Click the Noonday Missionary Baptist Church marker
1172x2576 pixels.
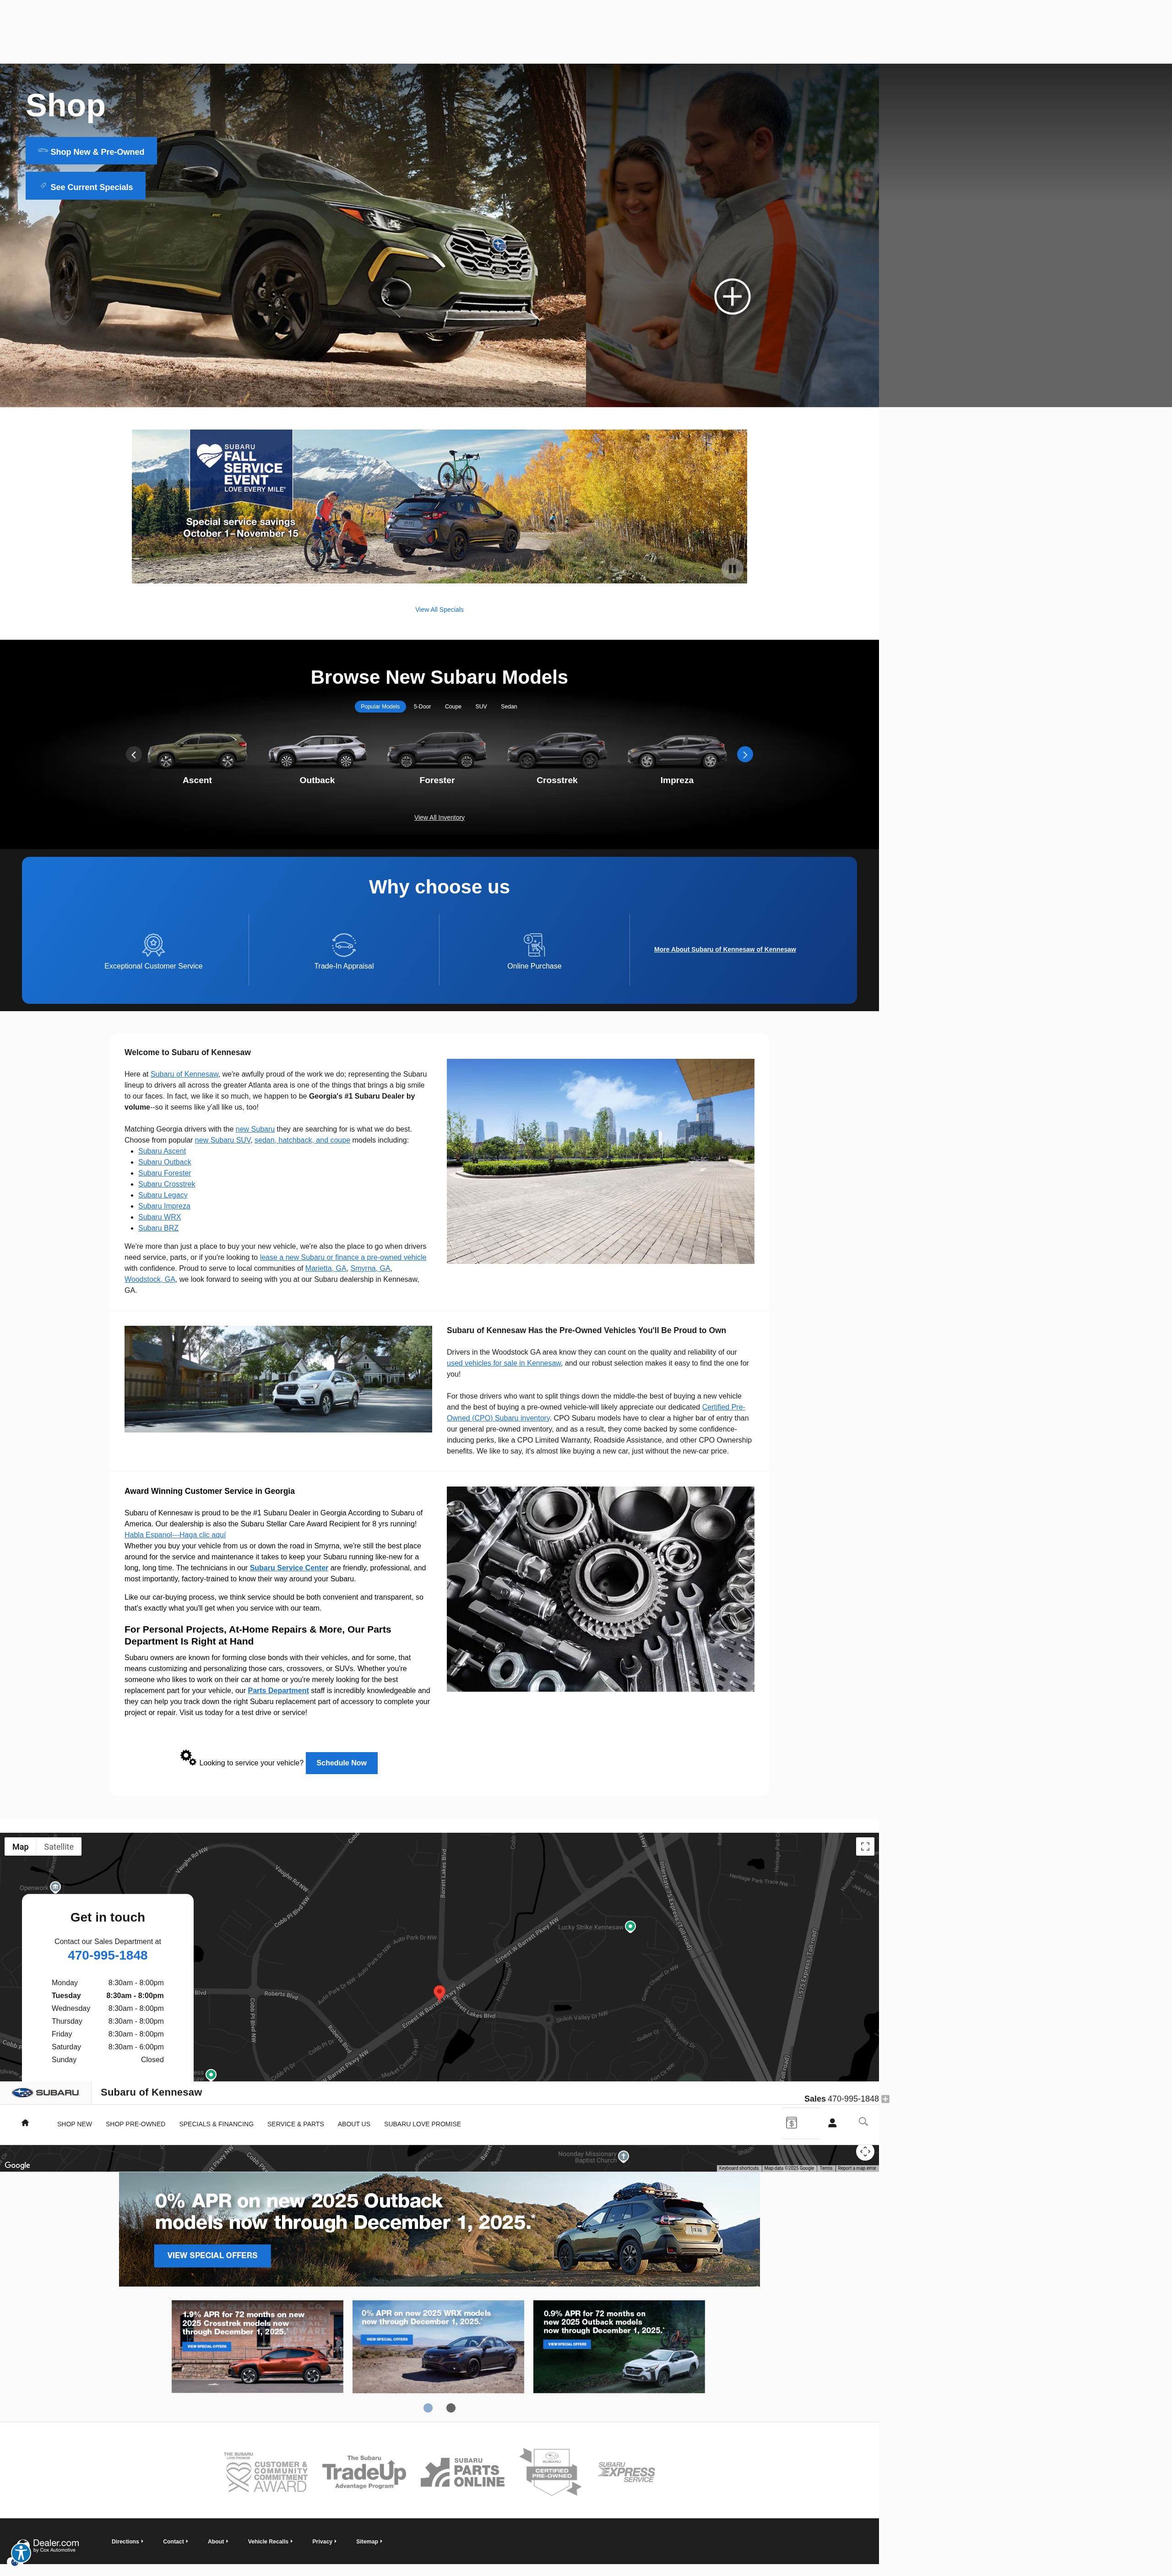(624, 2156)
